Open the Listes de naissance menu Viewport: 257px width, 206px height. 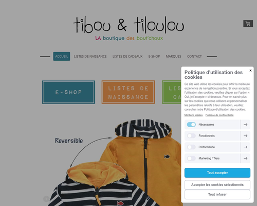pos(90,56)
